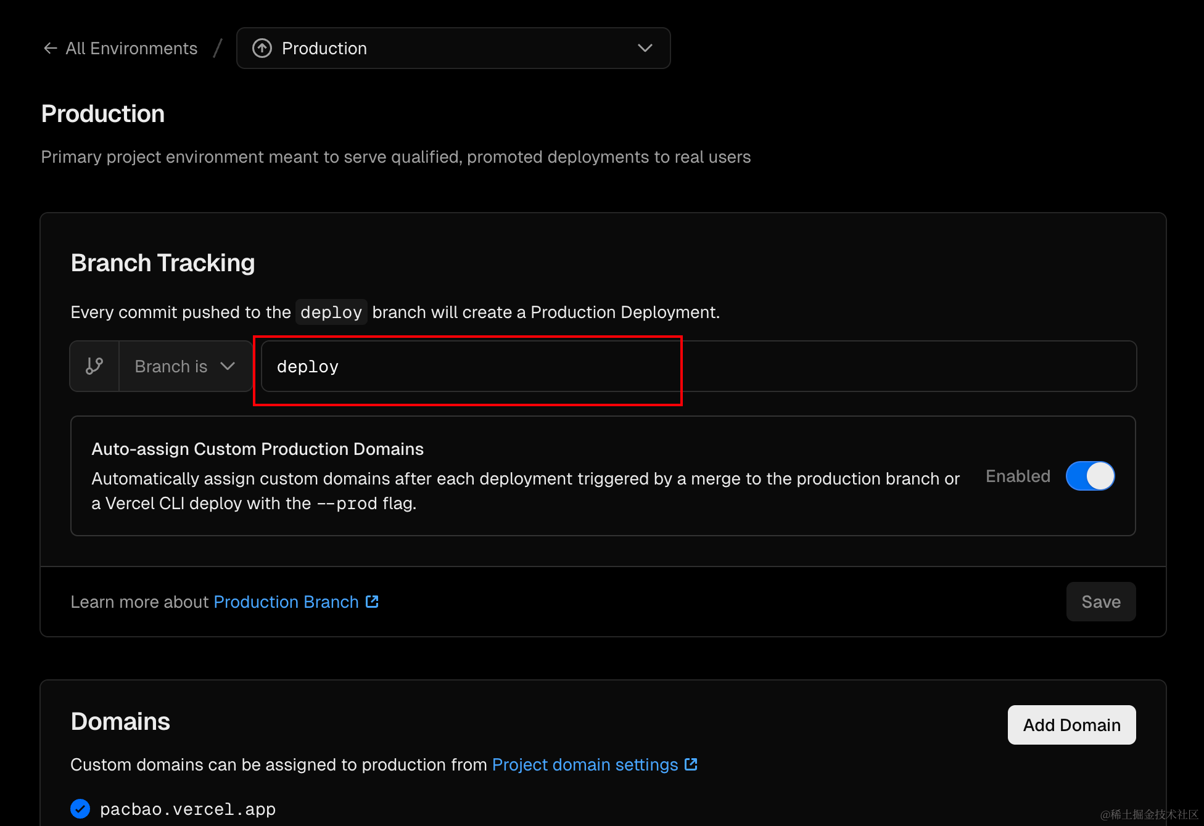Click the Branch Tracking heading

coord(163,263)
